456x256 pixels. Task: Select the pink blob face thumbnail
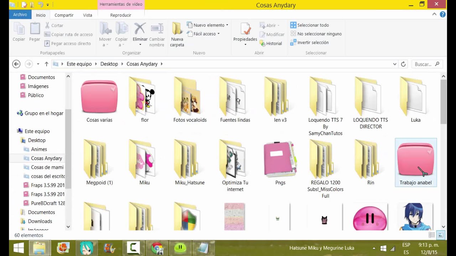pyautogui.click(x=370, y=218)
